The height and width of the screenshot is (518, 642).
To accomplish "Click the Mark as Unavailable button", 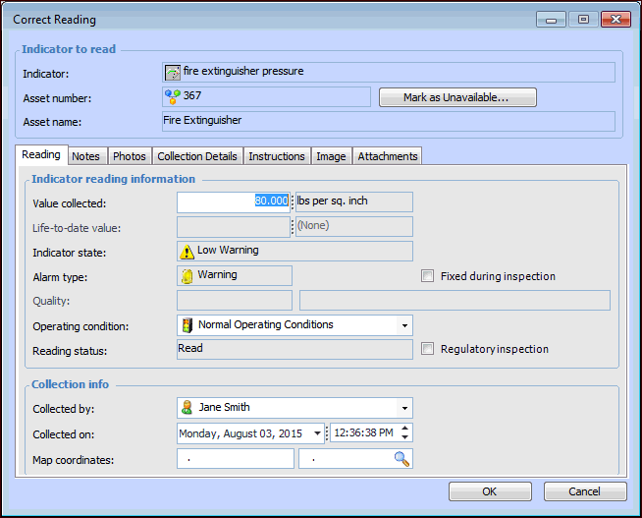I will tap(456, 97).
